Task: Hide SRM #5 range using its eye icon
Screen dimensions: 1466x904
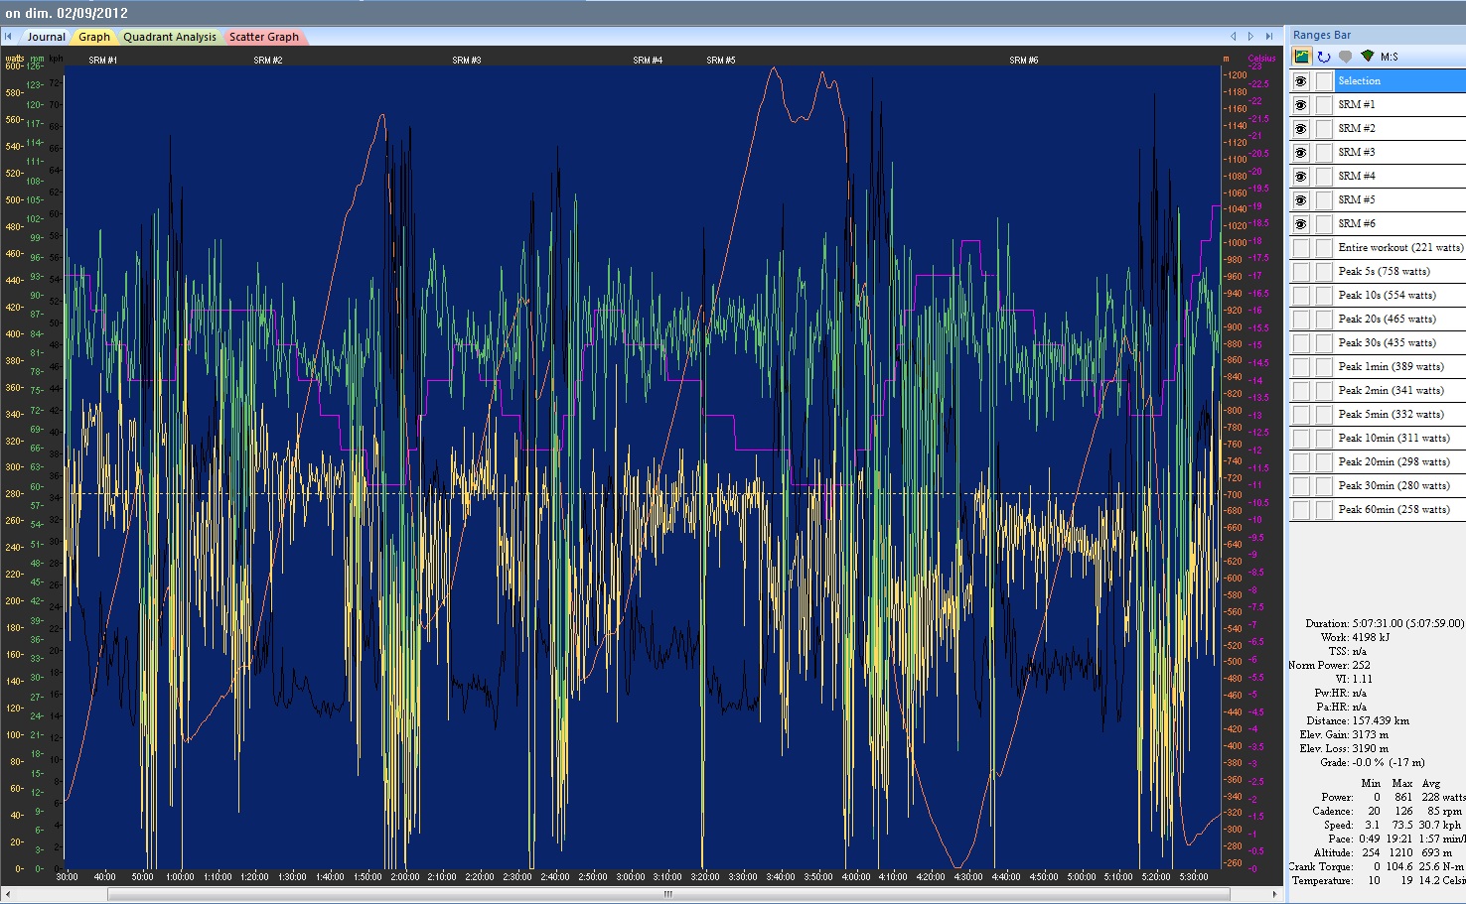Action: click(1301, 200)
